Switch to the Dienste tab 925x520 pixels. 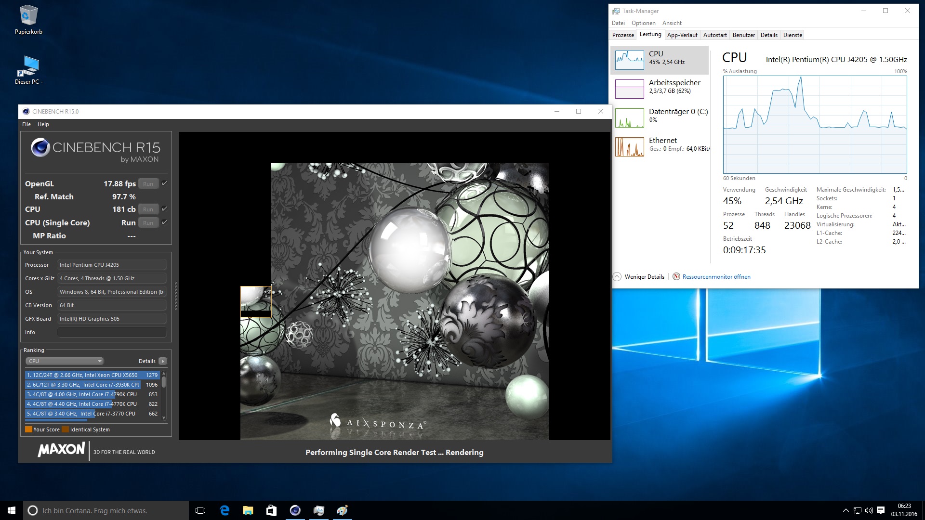(793, 35)
